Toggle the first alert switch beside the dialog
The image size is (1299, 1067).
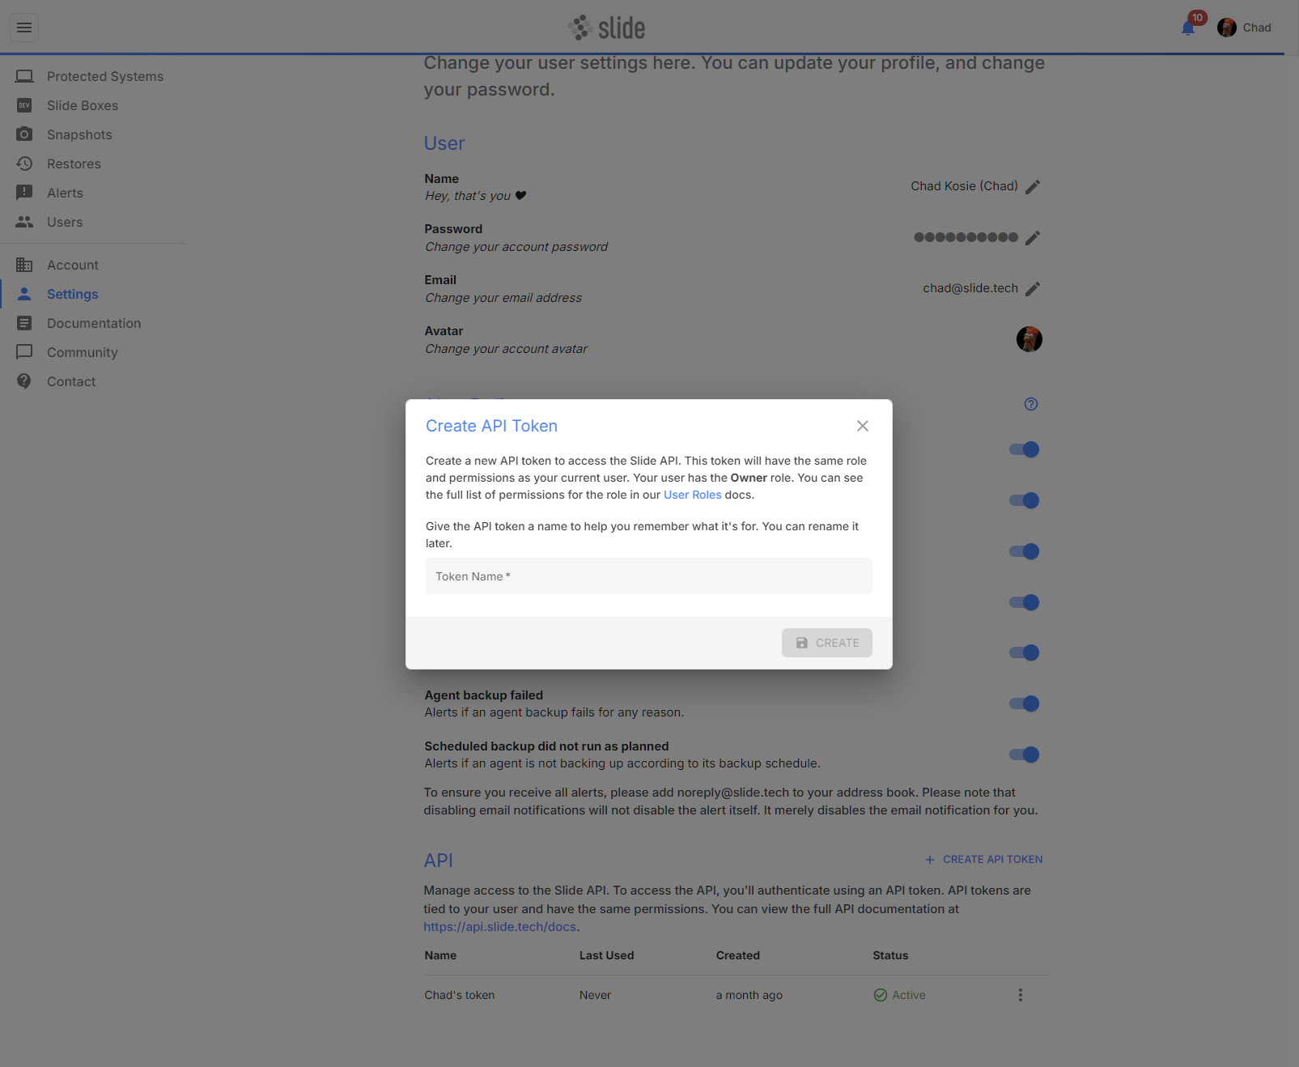click(1024, 449)
